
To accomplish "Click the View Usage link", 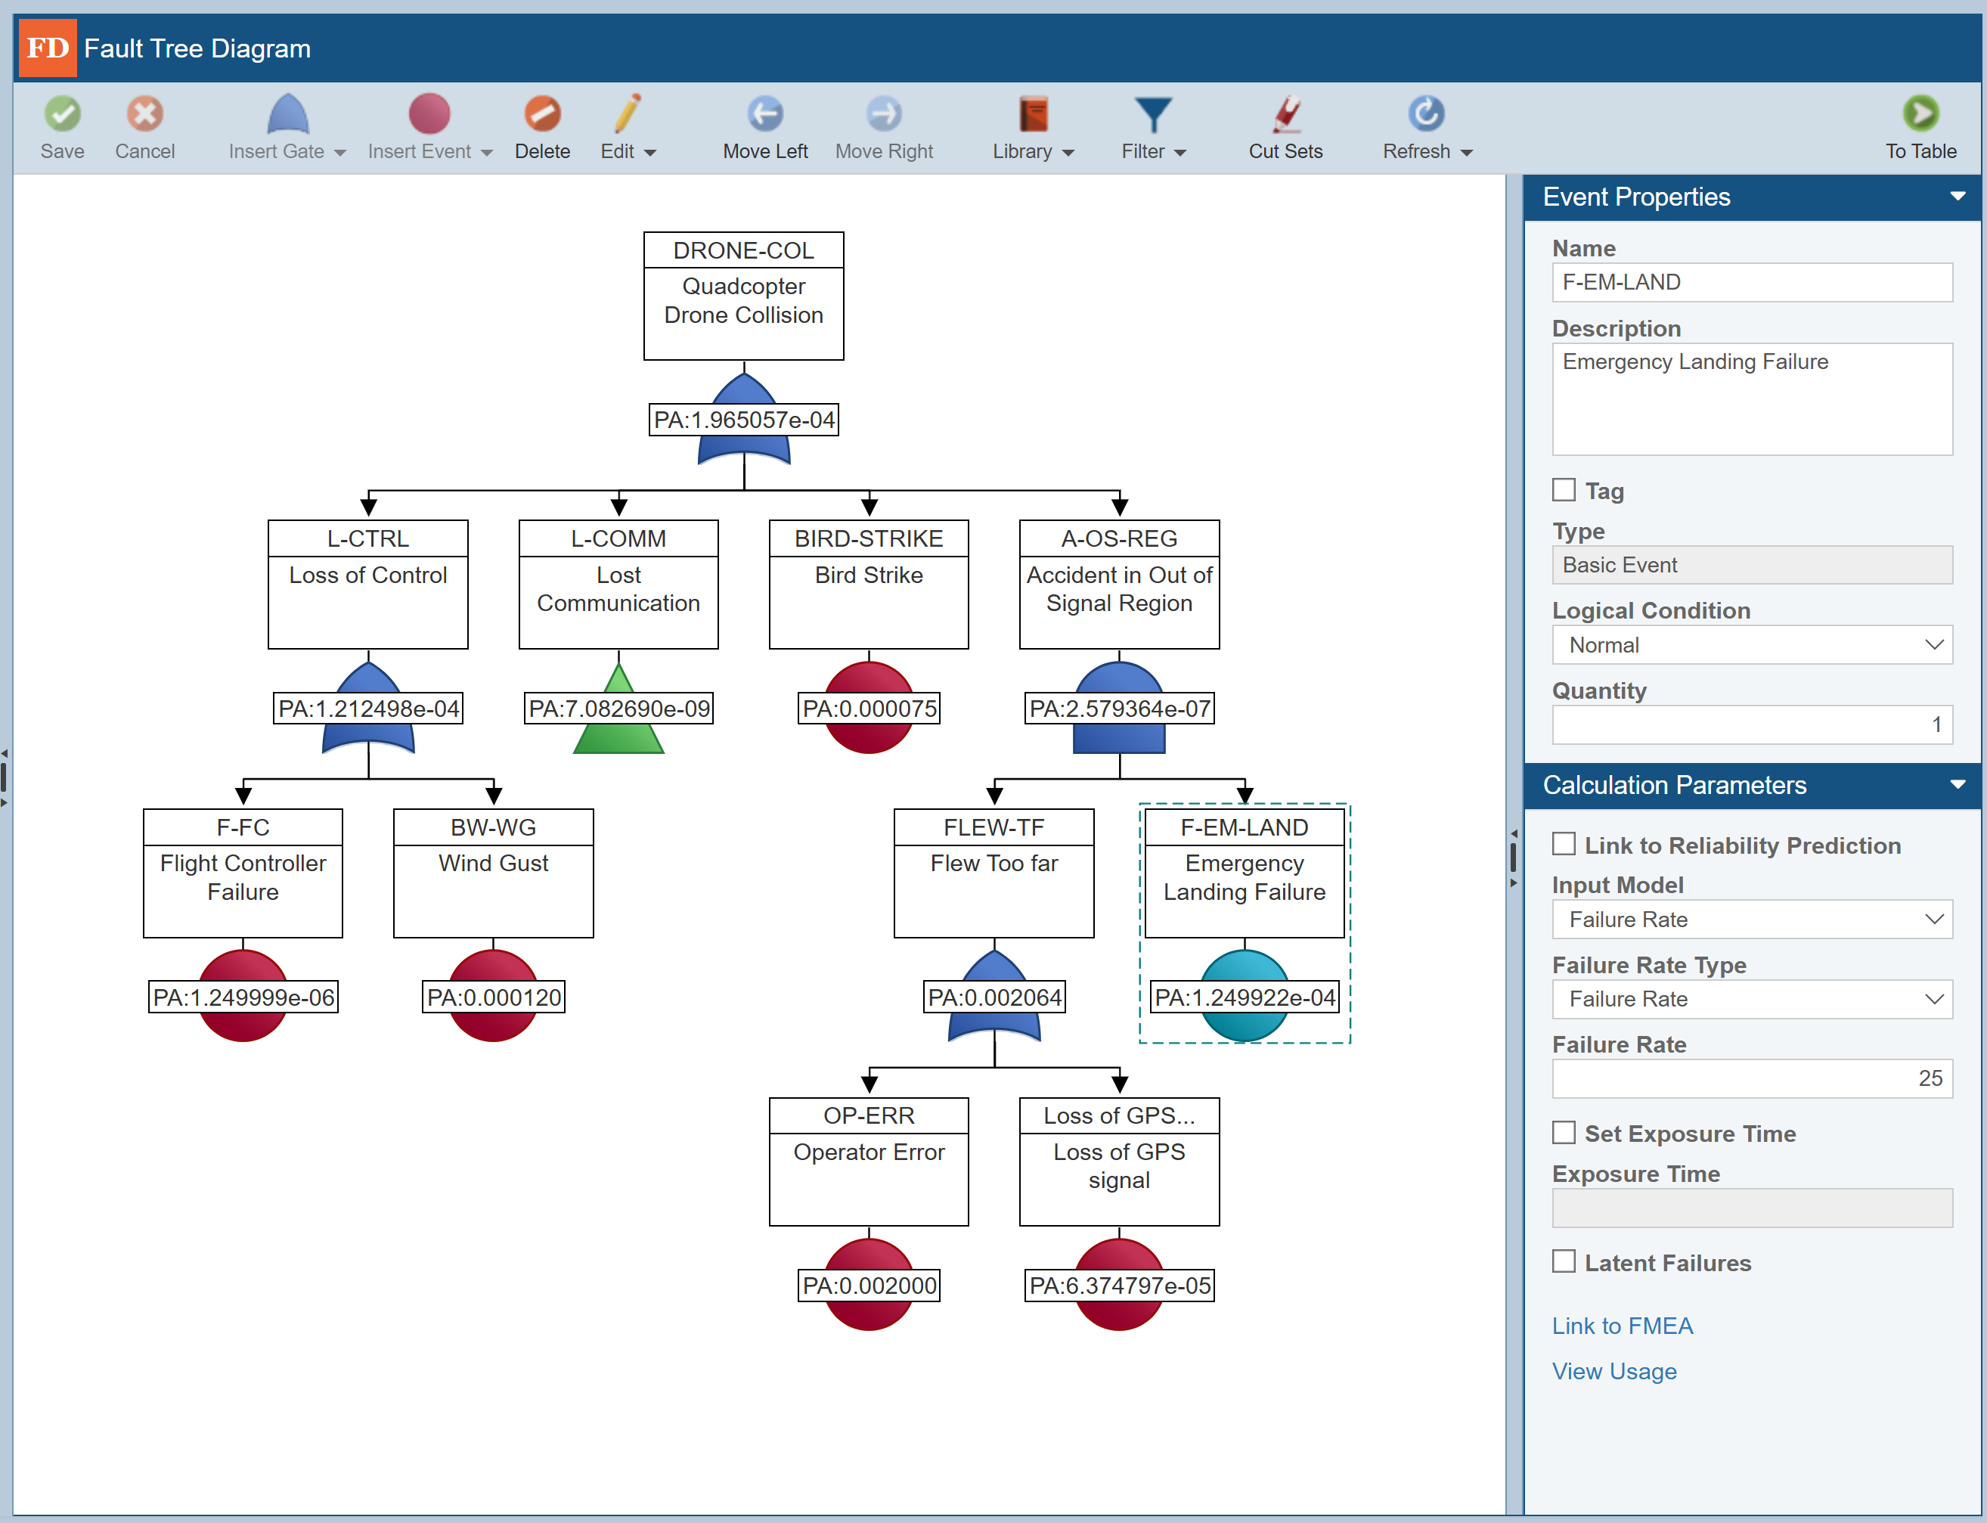I will (x=1613, y=1371).
